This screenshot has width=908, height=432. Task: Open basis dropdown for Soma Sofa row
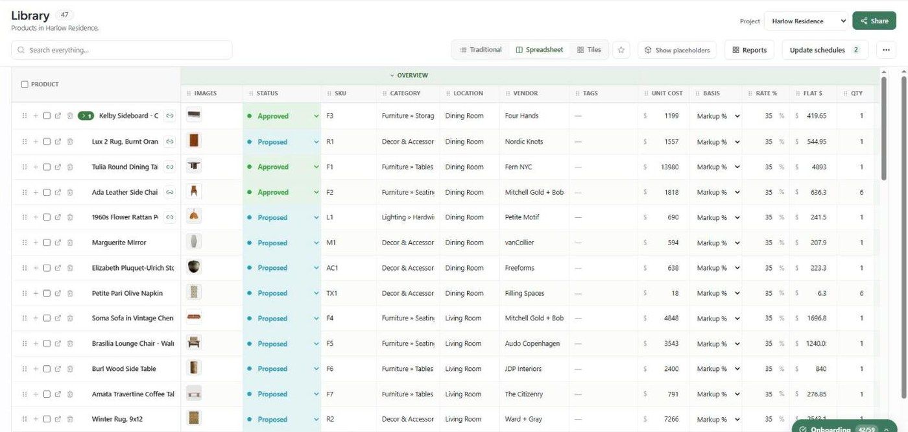click(x=717, y=318)
